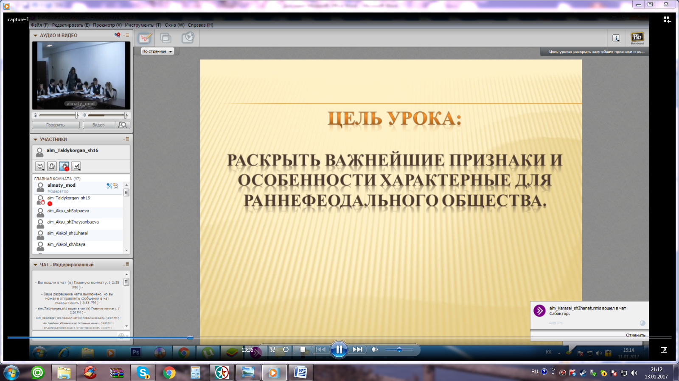Open Steam from the system tray
This screenshot has width=679, height=381.
click(x=583, y=373)
